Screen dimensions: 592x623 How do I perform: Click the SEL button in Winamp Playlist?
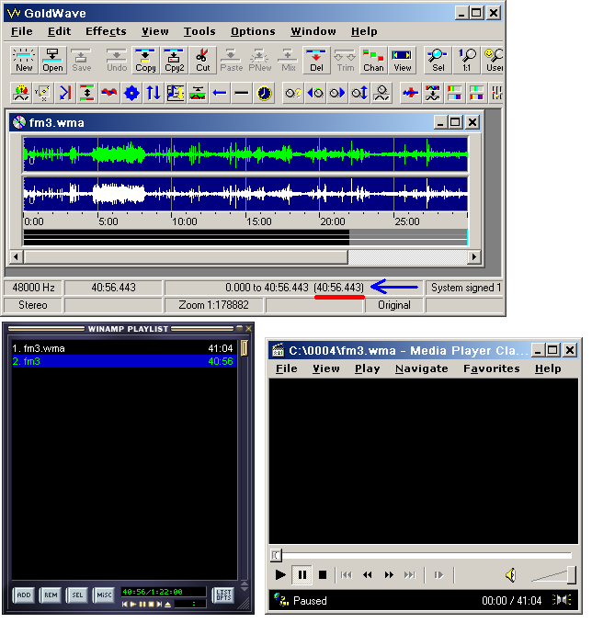[77, 595]
